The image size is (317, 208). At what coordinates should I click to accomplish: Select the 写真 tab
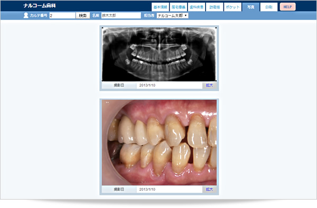[x=250, y=7]
